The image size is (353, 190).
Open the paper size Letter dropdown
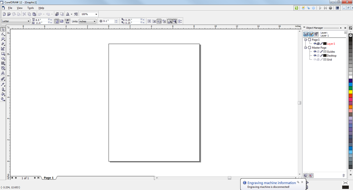pos(29,21)
